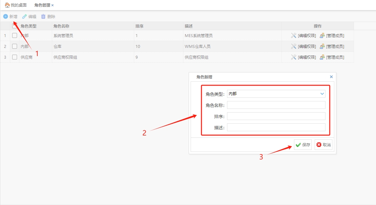Click 管理成员 users icon for 系统管理员 row
376x205 pixels.
pos(322,35)
